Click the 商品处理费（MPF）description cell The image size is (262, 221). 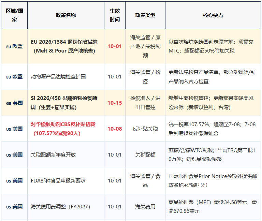(x=213, y=207)
